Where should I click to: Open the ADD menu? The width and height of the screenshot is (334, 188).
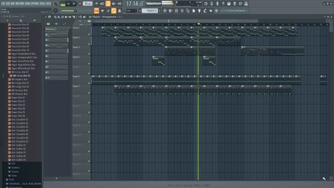pyautogui.click(x=13, y=4)
